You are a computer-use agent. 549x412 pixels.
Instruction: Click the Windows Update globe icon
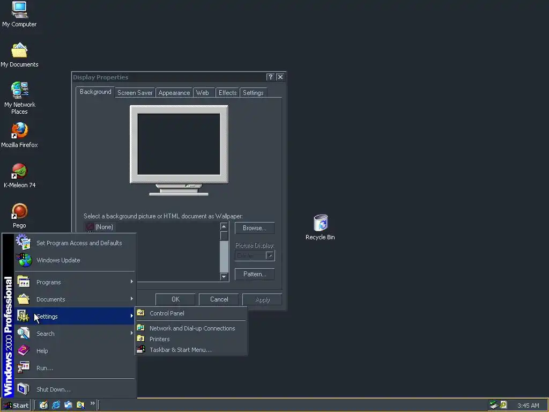tap(24, 260)
